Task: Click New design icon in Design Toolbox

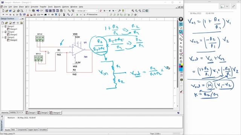Action: tap(3, 23)
